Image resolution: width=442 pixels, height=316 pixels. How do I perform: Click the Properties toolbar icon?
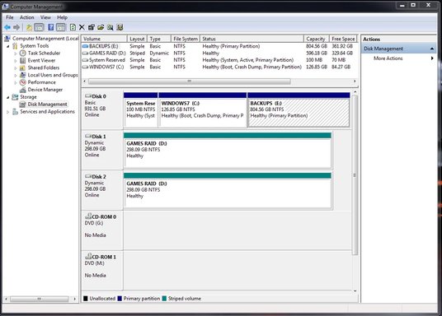[x=91, y=27]
